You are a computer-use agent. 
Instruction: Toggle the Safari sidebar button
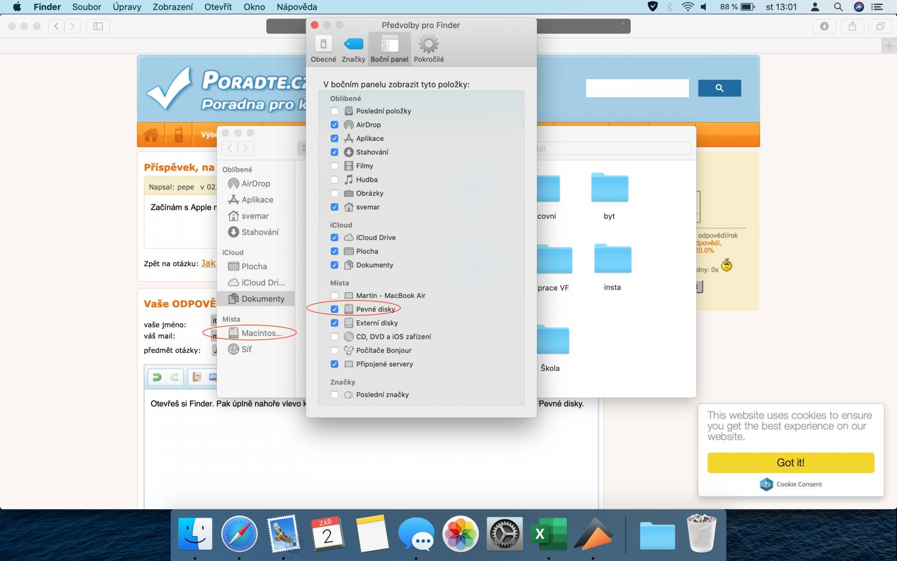pyautogui.click(x=98, y=26)
